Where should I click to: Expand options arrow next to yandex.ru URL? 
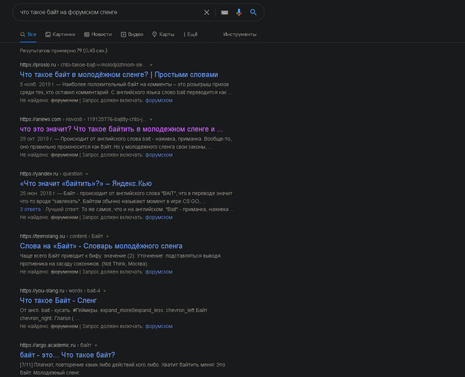86,174
